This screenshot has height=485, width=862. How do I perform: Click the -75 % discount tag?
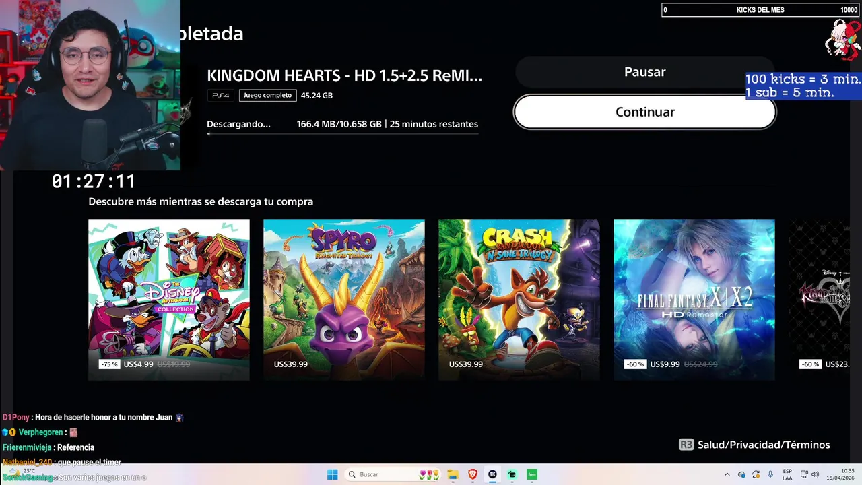point(109,364)
